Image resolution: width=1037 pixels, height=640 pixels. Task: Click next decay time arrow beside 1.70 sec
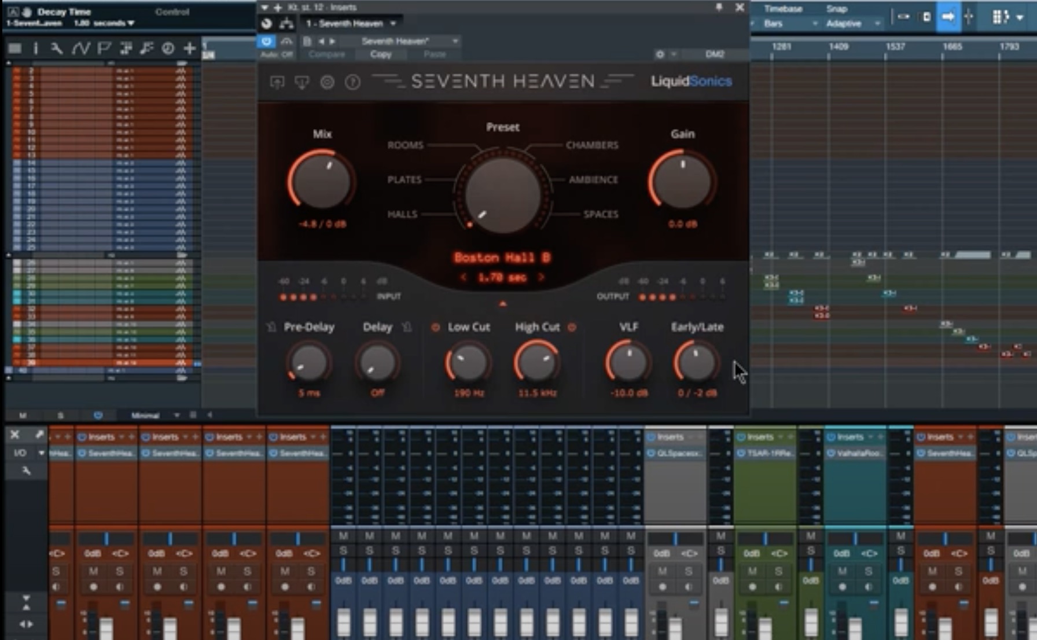(x=541, y=278)
